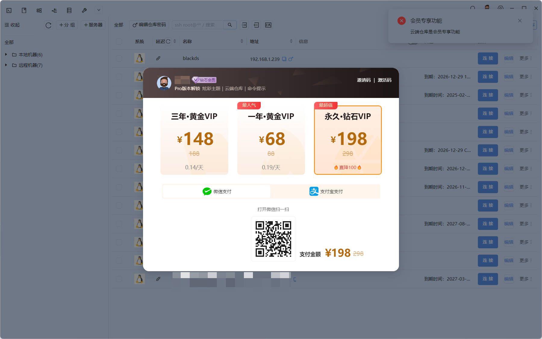Click the export arrow icon beside search
This screenshot has width=542, height=339.
[256, 25]
